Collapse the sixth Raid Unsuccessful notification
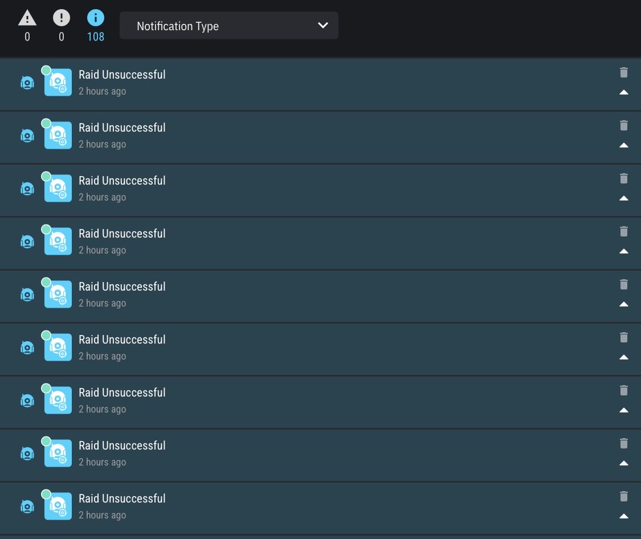641x539 pixels. click(623, 357)
